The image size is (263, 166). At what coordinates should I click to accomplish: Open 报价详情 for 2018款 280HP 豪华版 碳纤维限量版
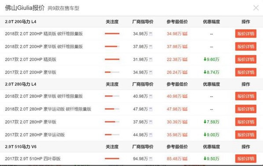pyautogui.click(x=246, y=96)
